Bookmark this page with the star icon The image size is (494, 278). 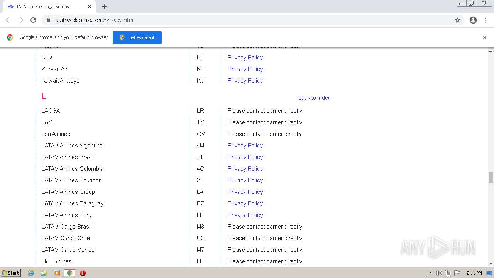pyautogui.click(x=458, y=20)
